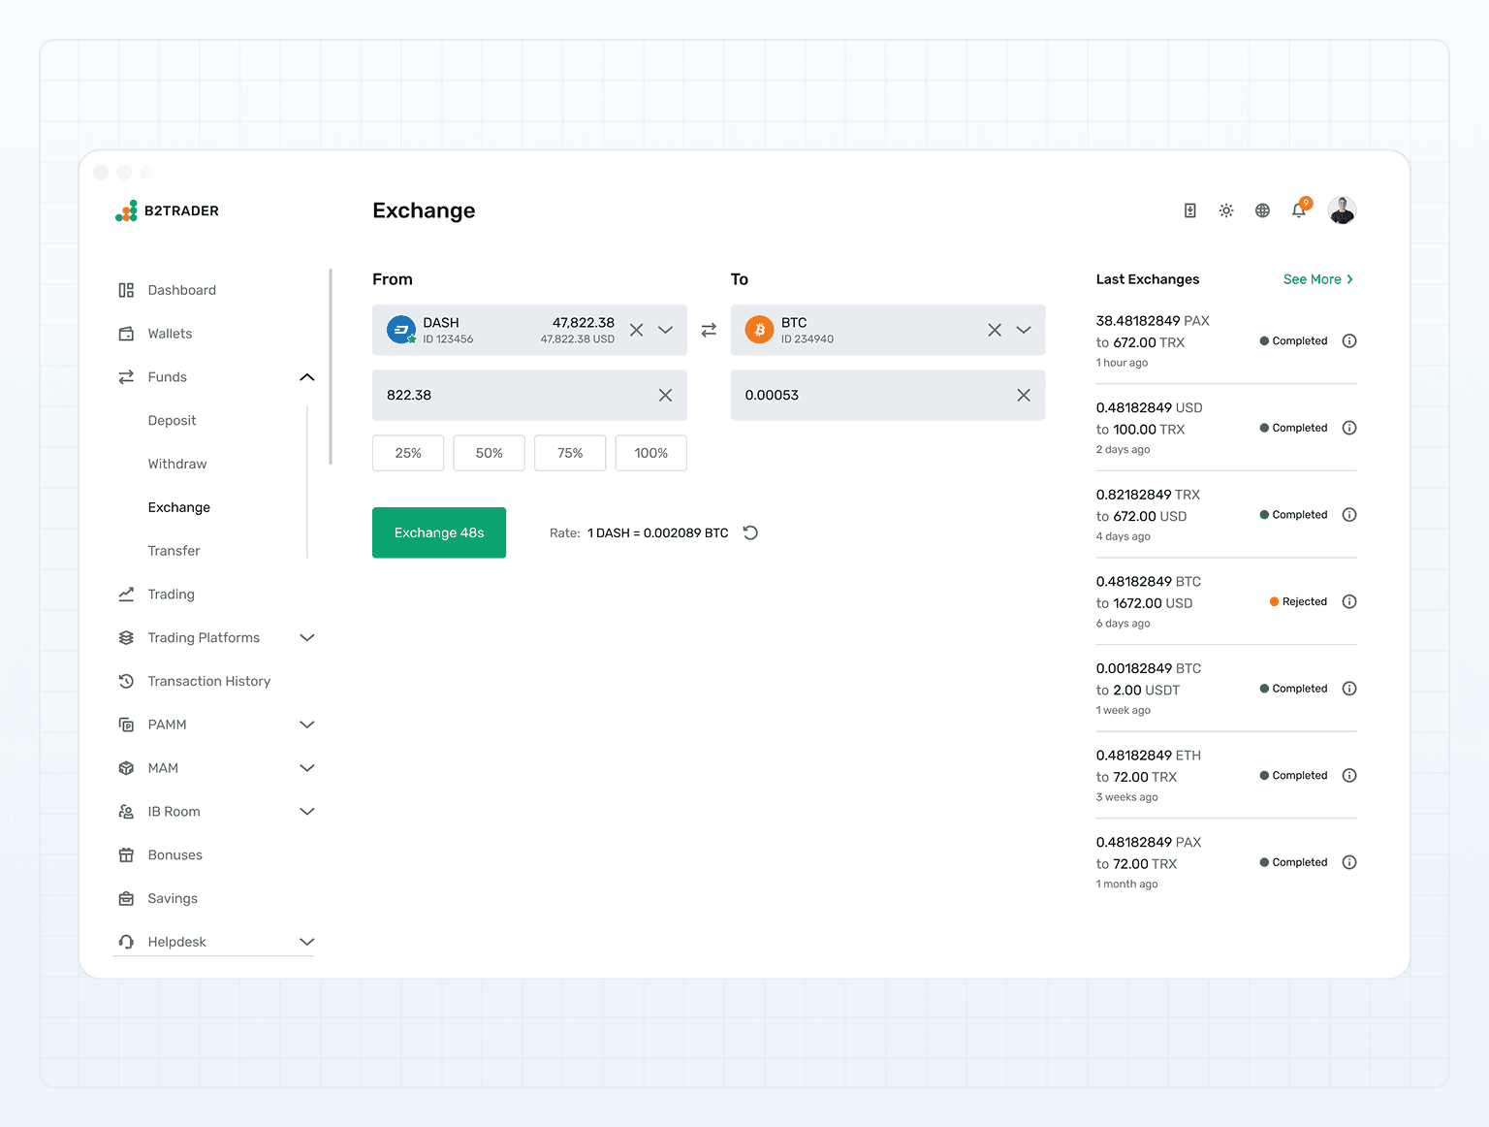Viewport: 1489px width, 1127px height.
Task: Open the See More link
Action: click(x=1318, y=279)
